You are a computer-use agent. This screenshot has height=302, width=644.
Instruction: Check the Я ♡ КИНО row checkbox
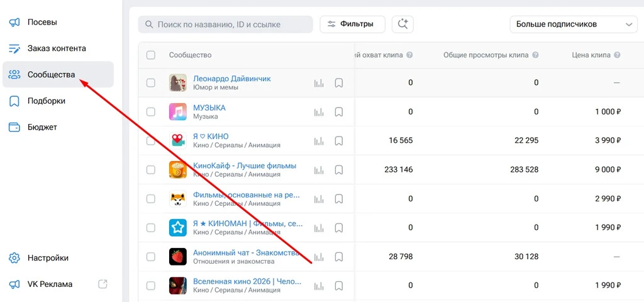151,141
